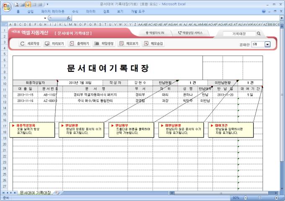Select the 2013-11-16 loan date cell

25,101
